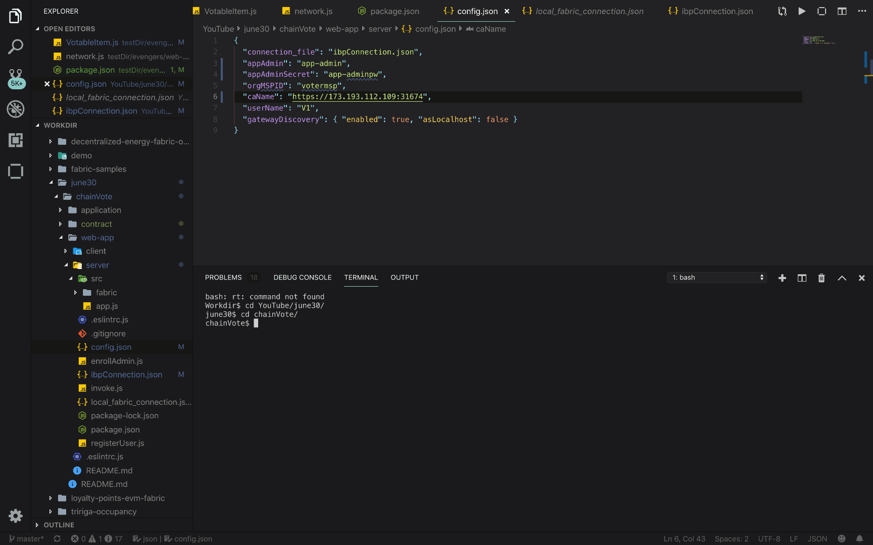873x545 pixels.
Task: Open the More Actions ellipsis in editor toolbar
Action: [x=862, y=11]
